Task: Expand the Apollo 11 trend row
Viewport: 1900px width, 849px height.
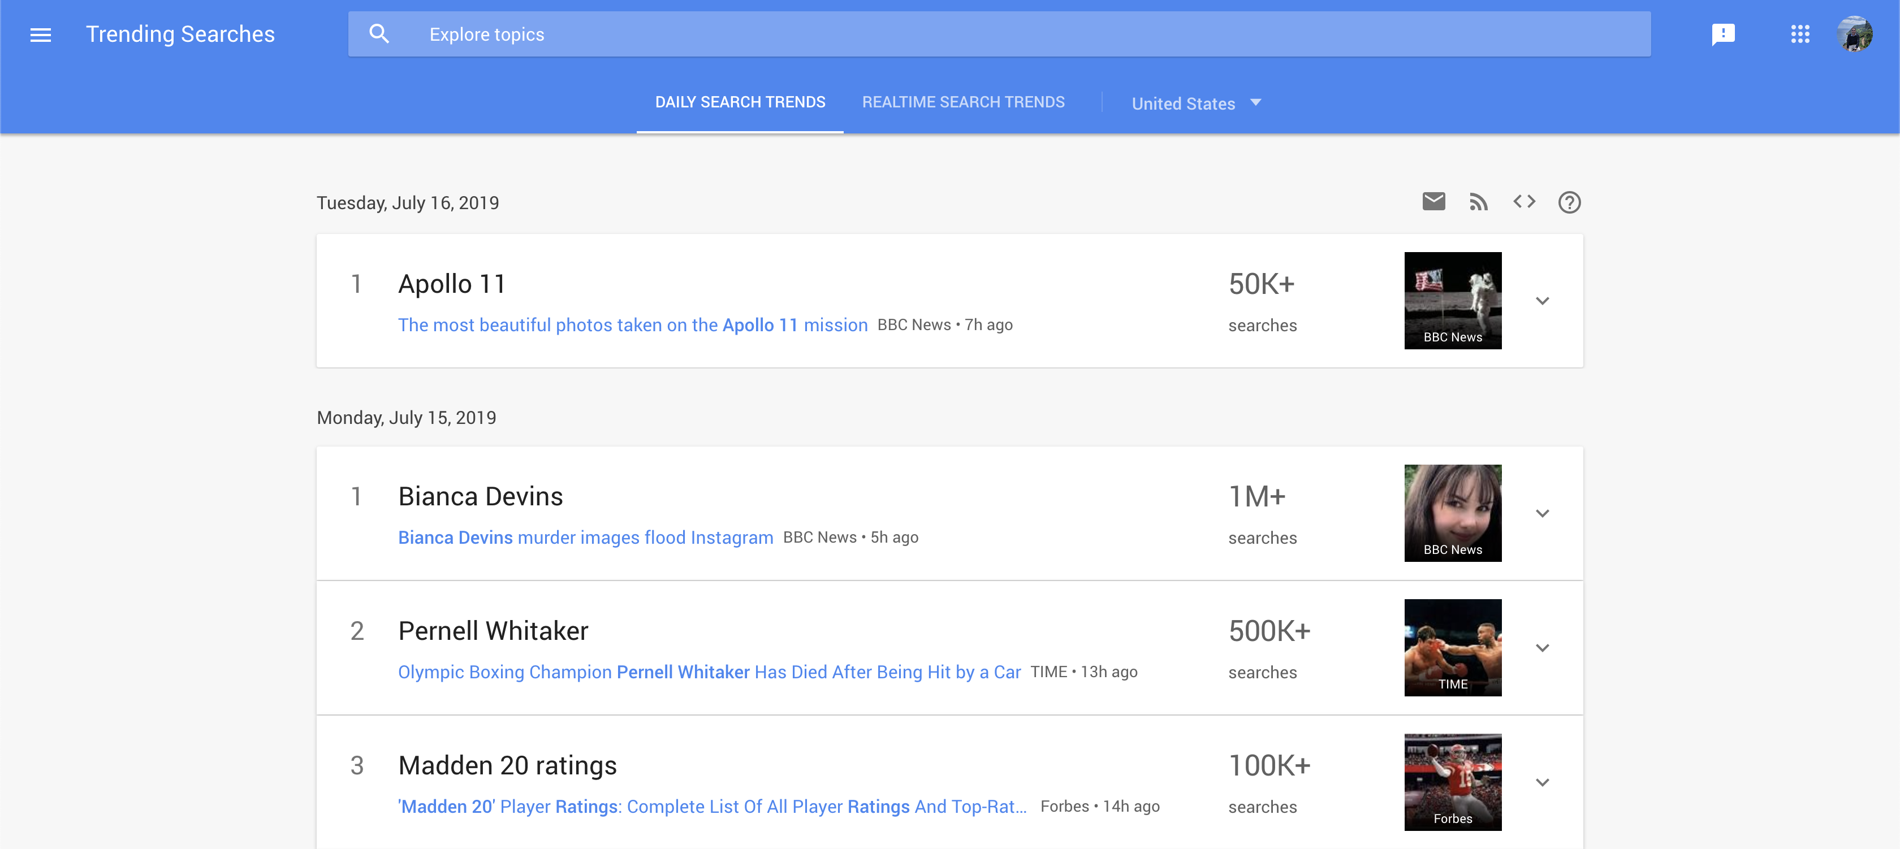Action: (x=1541, y=301)
